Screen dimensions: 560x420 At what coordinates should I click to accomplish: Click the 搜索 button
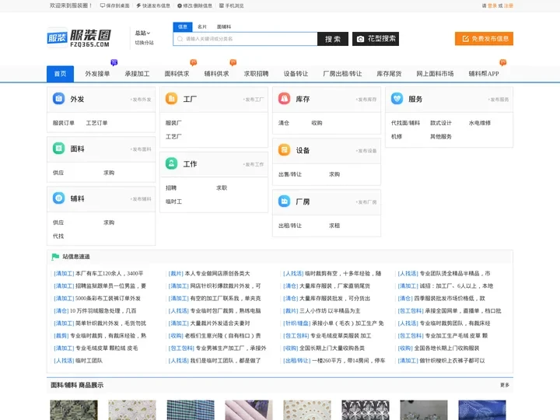point(333,39)
